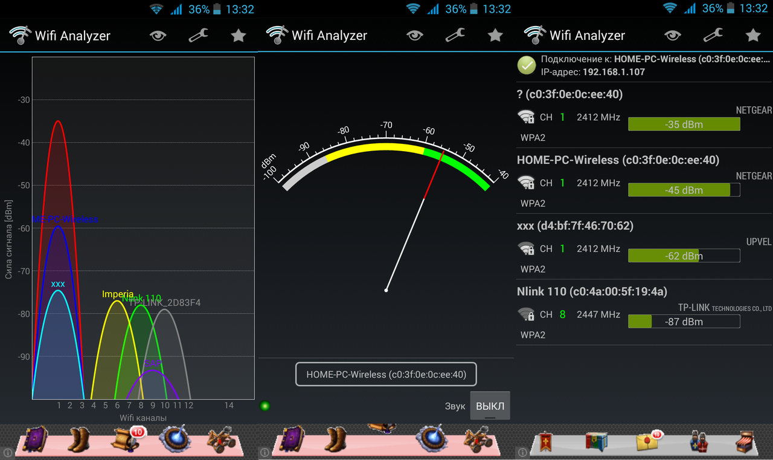The image size is (773, 460).
Task: Tap "WPA2" under the Nlink 110 row
Action: pyautogui.click(x=533, y=335)
